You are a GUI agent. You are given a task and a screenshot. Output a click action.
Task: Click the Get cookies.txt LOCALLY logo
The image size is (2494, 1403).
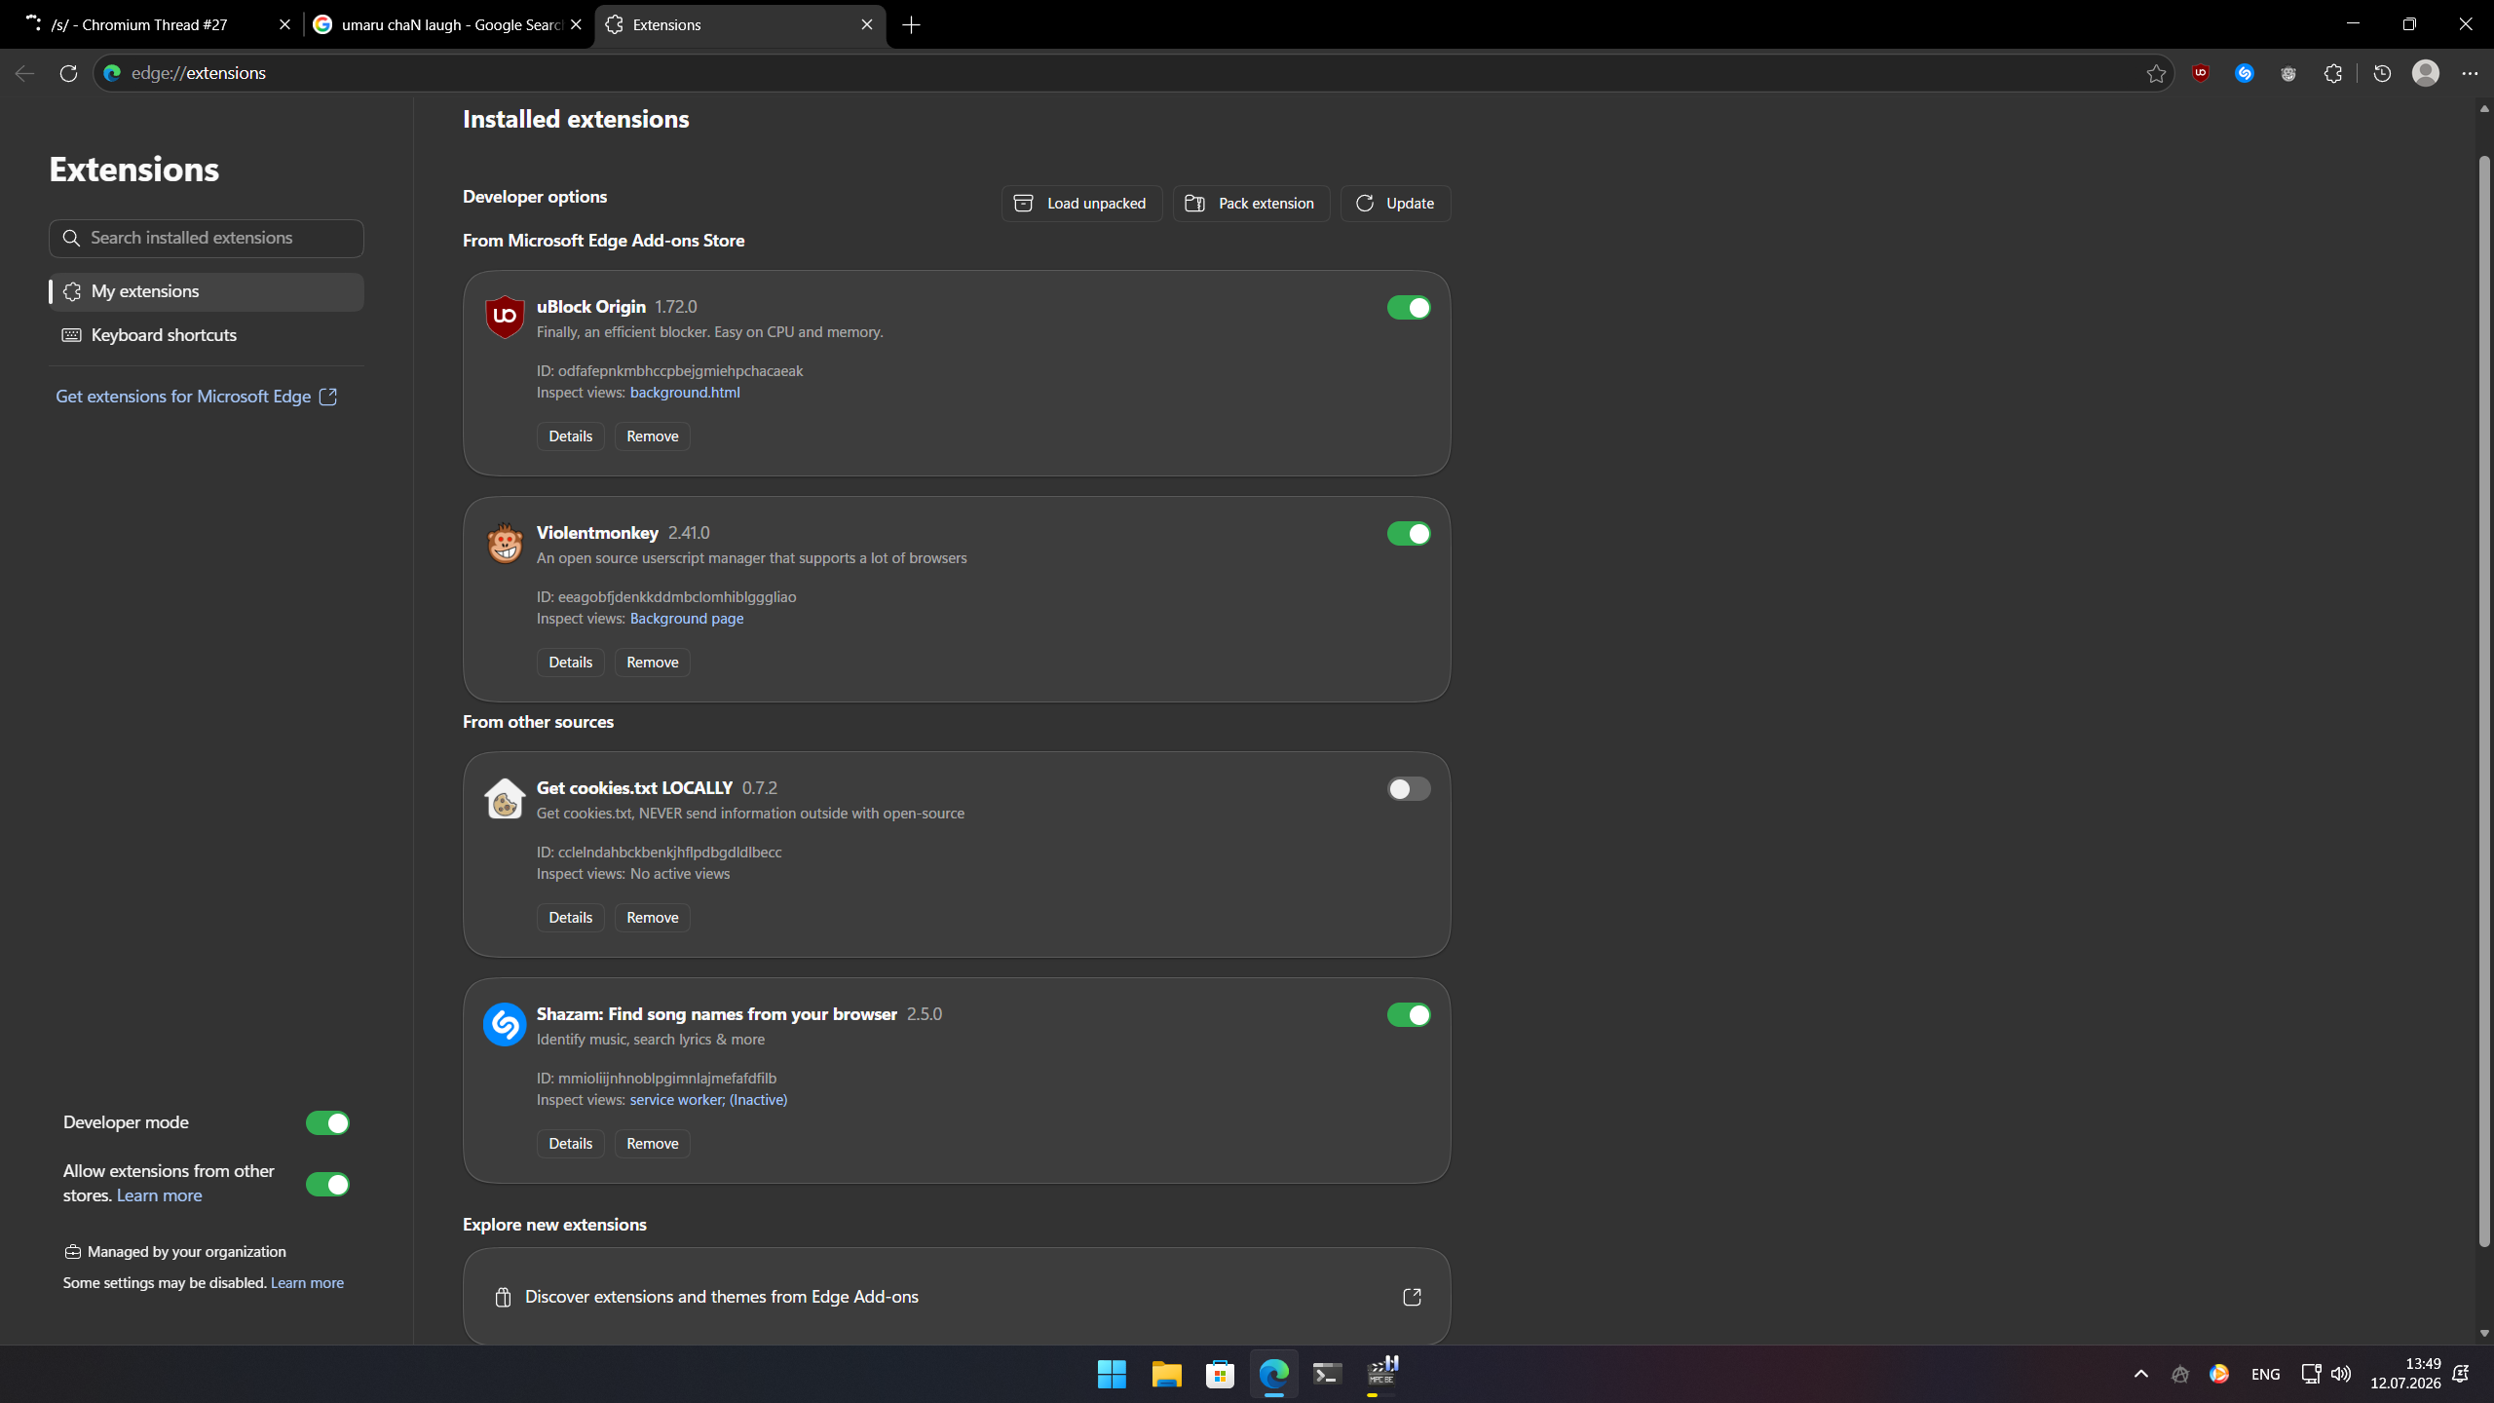[505, 798]
